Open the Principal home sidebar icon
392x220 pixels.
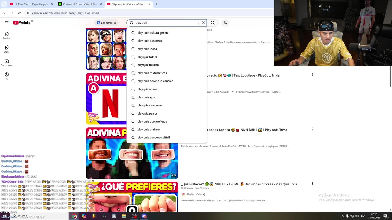[x=6, y=35]
